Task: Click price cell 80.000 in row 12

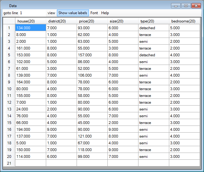Action: click(92, 102)
